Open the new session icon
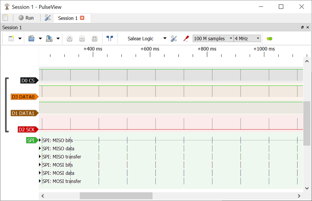312x201 pixels. (5, 18)
